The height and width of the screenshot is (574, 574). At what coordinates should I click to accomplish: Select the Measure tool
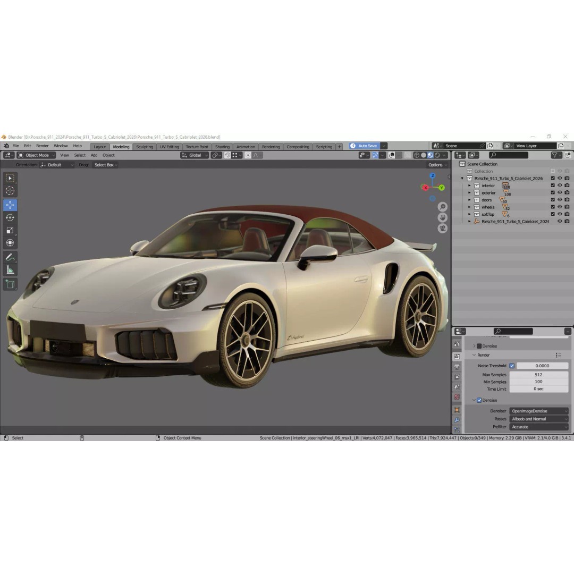click(x=10, y=270)
